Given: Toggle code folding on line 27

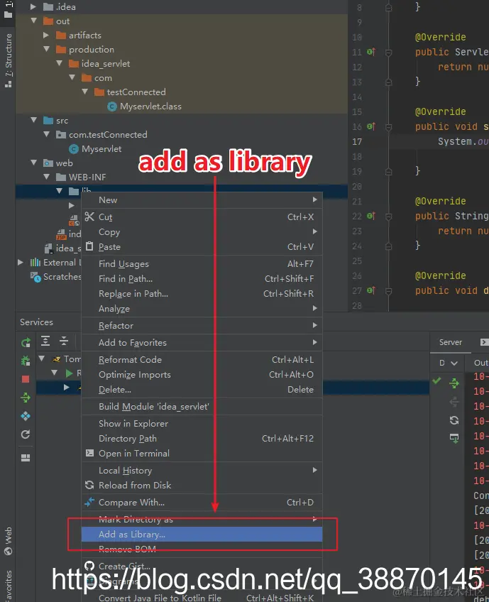Looking at the screenshot, I should [x=388, y=291].
